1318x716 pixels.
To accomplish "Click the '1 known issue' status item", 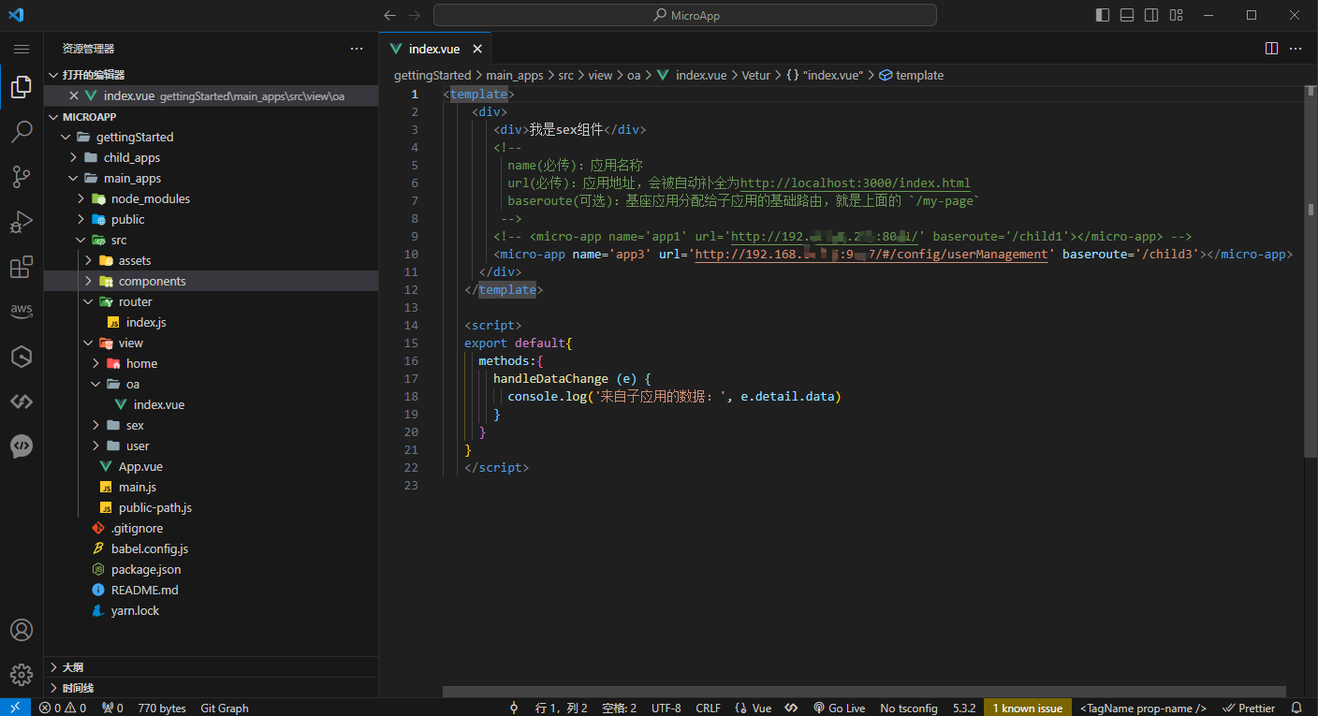I will (x=1027, y=708).
